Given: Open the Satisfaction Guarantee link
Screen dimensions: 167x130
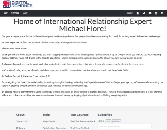Looking at the screenshot, I should (55, 128).
